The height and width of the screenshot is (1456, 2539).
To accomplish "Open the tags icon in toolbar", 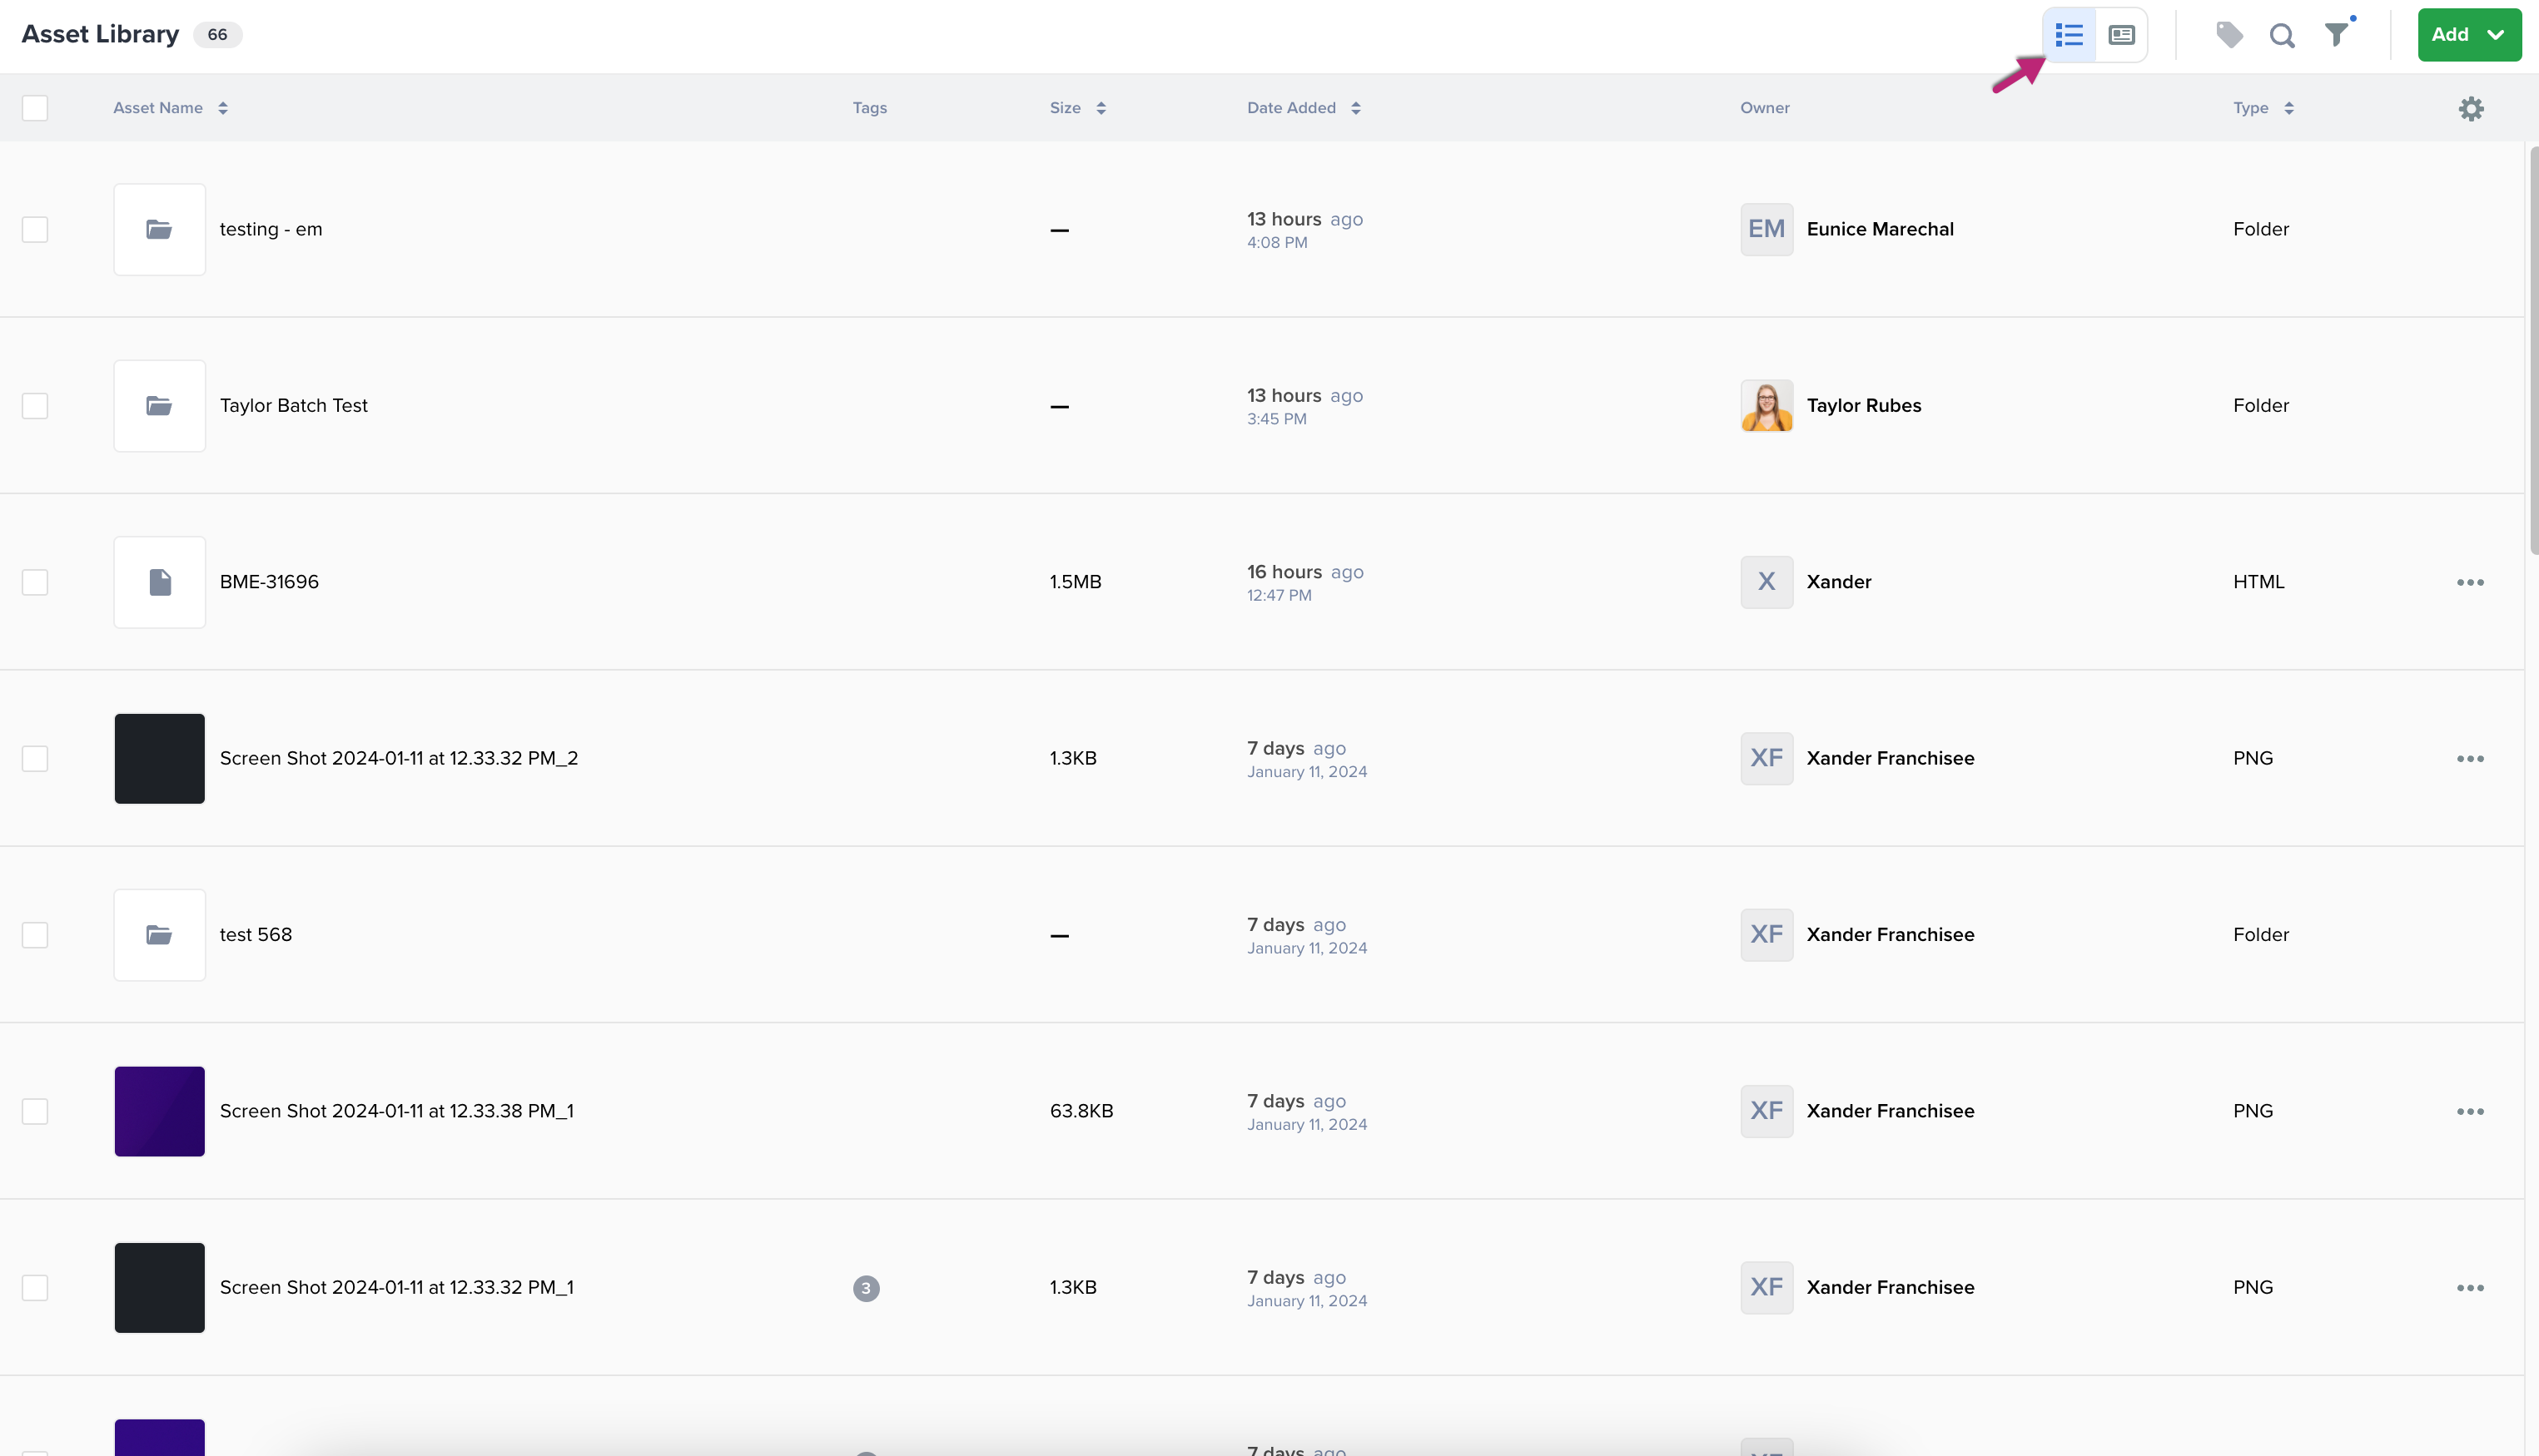I will coord(2228,35).
